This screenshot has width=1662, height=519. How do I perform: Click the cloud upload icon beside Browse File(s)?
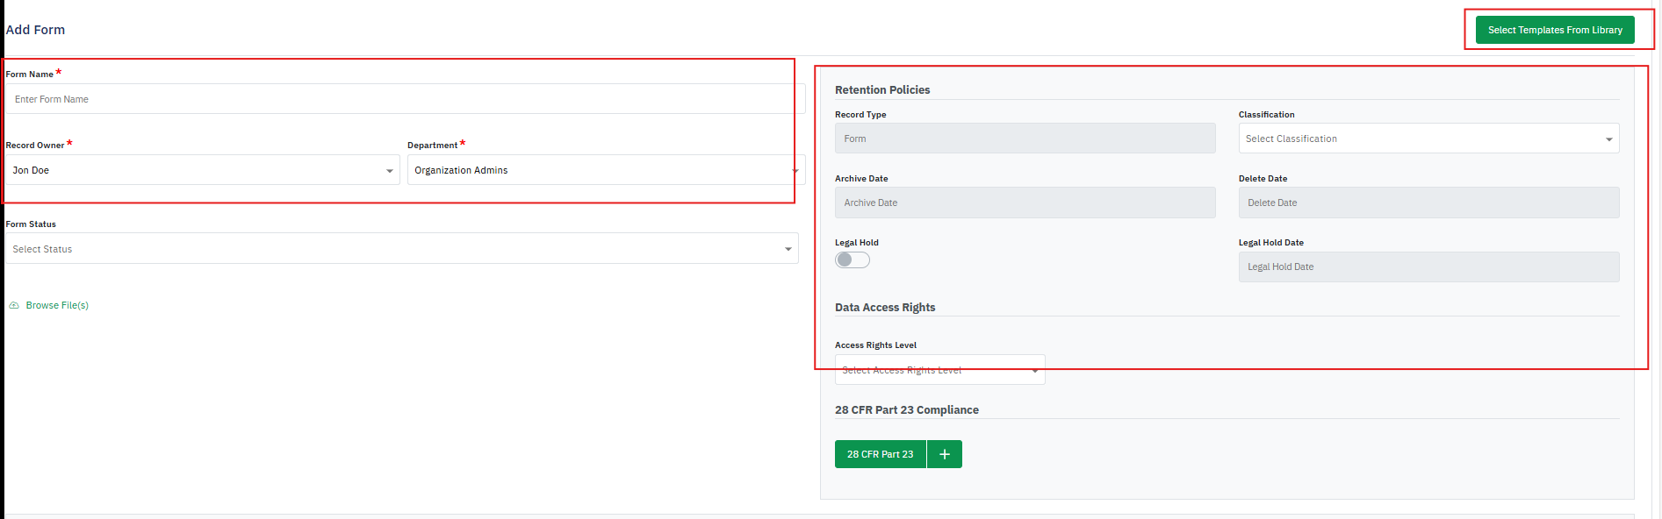[x=14, y=306]
